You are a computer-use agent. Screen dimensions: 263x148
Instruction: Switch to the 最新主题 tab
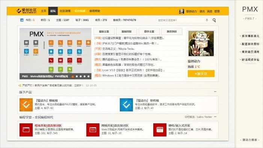[x=104, y=32]
